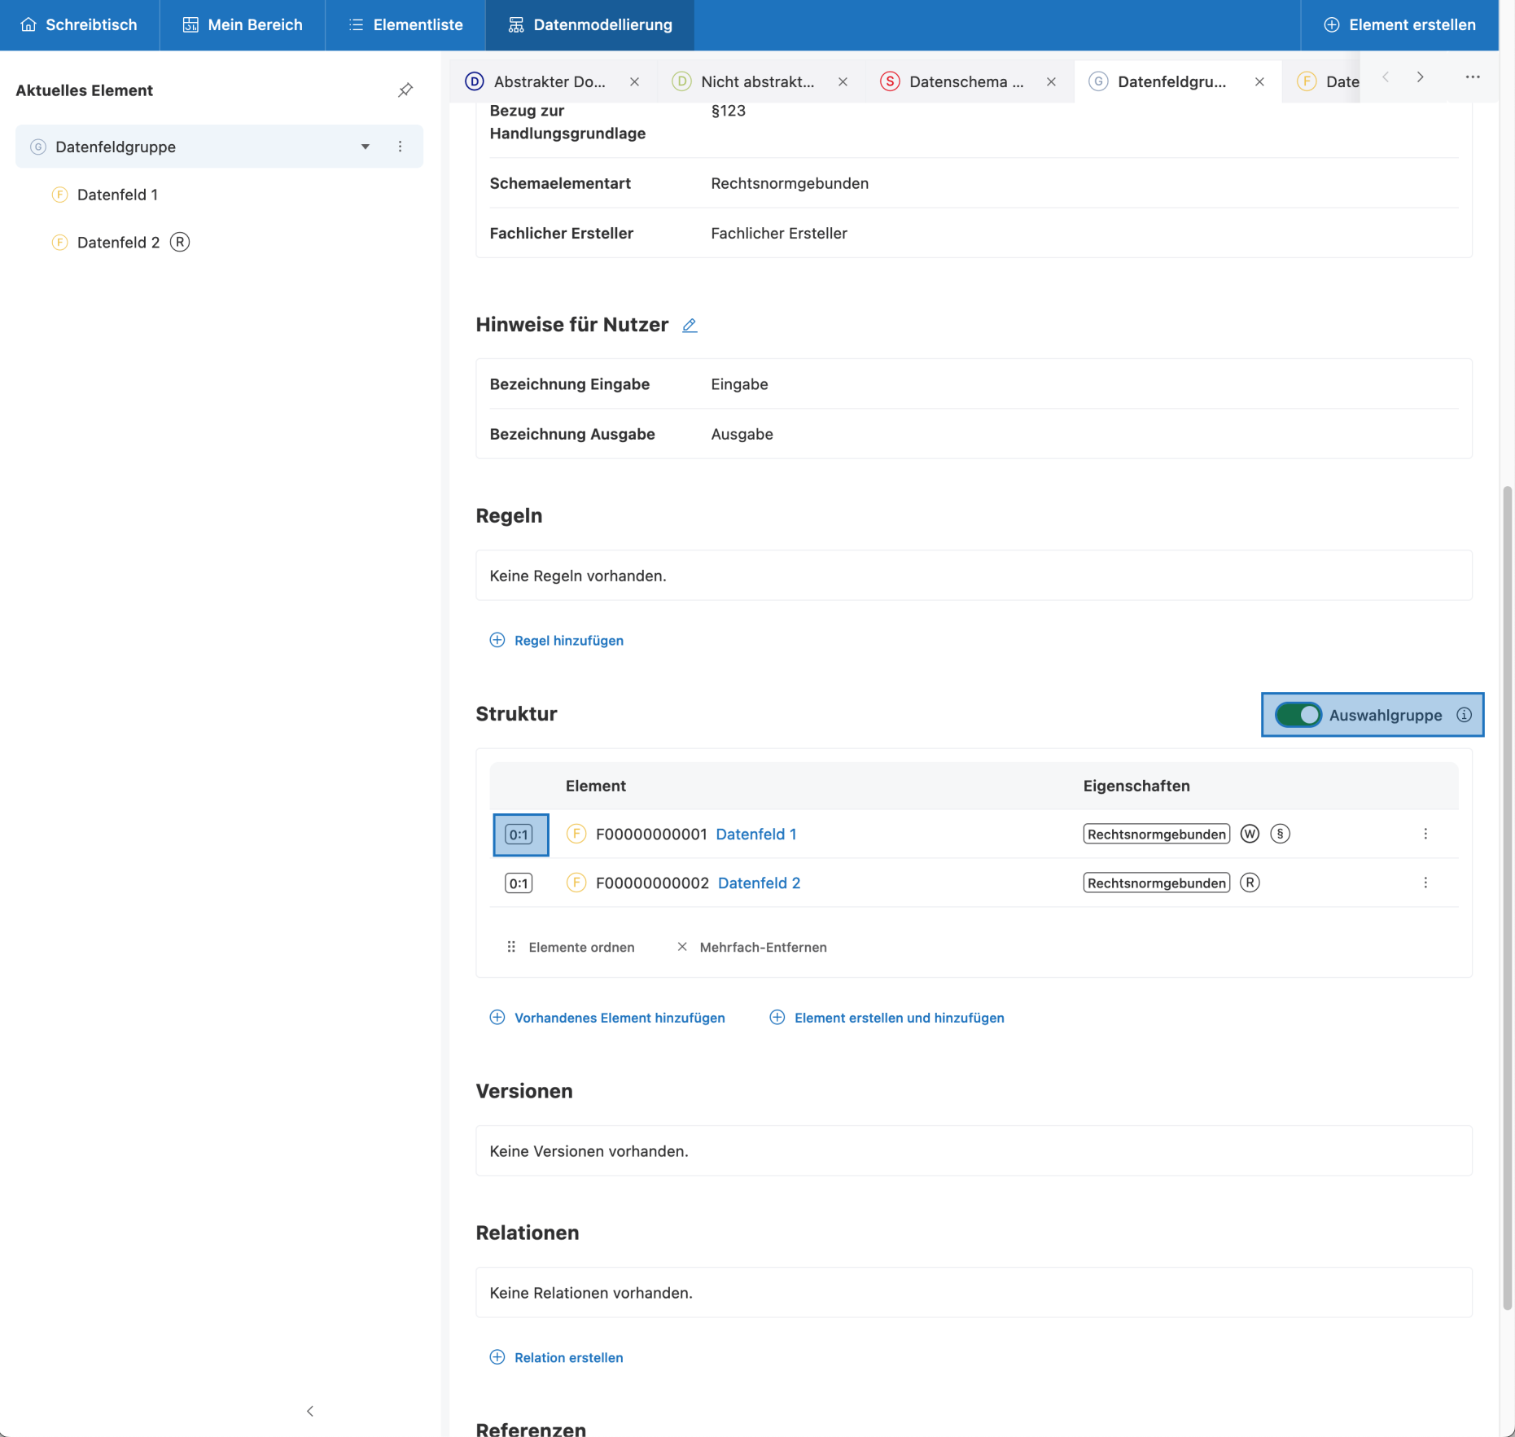The image size is (1515, 1437).
Task: Collapse the left sidebar panel
Action: (x=310, y=1411)
